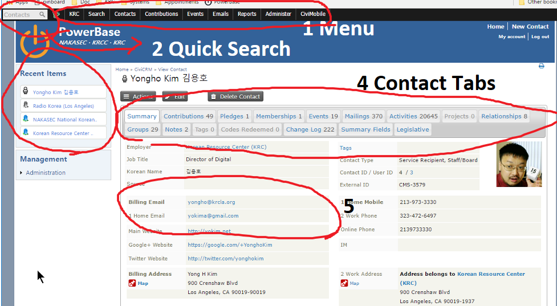This screenshot has height=306, width=557.
Task: Open the Google+ website link
Action: [x=230, y=245]
